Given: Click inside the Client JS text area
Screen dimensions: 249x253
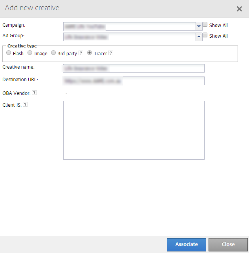Looking at the screenshot, I should [134, 130].
